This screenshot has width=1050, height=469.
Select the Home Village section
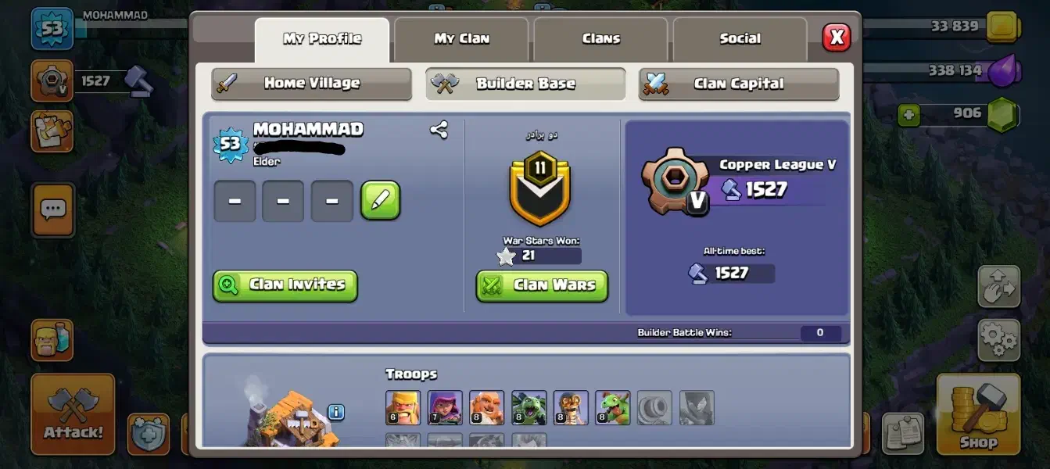tap(311, 84)
